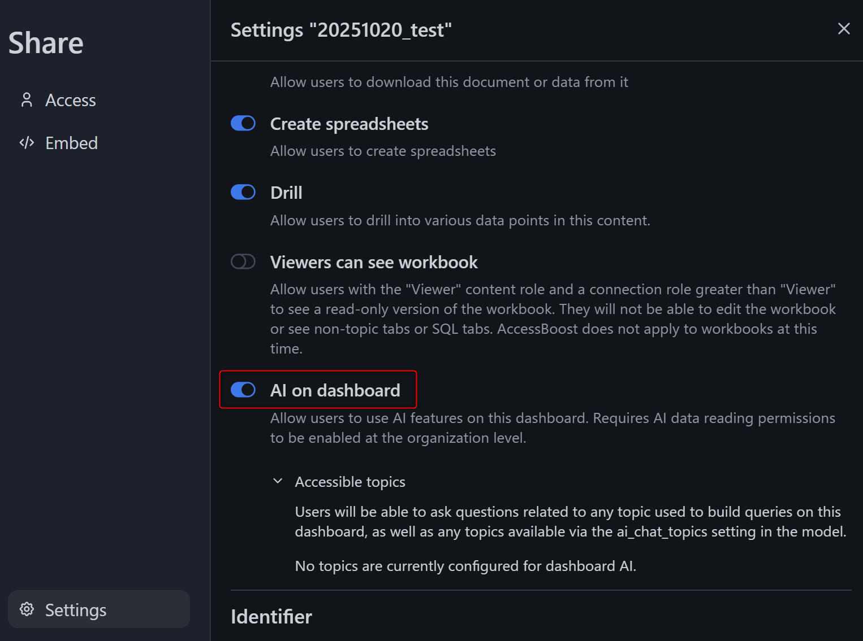Switch off the AI on dashboard toggle
The width and height of the screenshot is (863, 641).
[x=243, y=390]
